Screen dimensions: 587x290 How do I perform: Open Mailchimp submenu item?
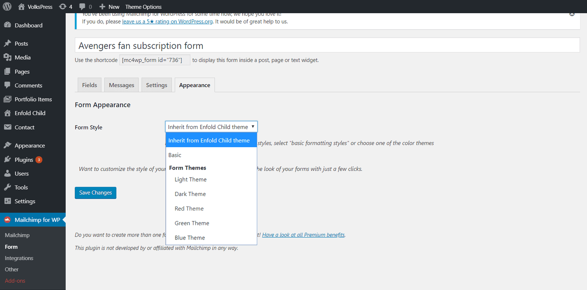[x=17, y=235]
